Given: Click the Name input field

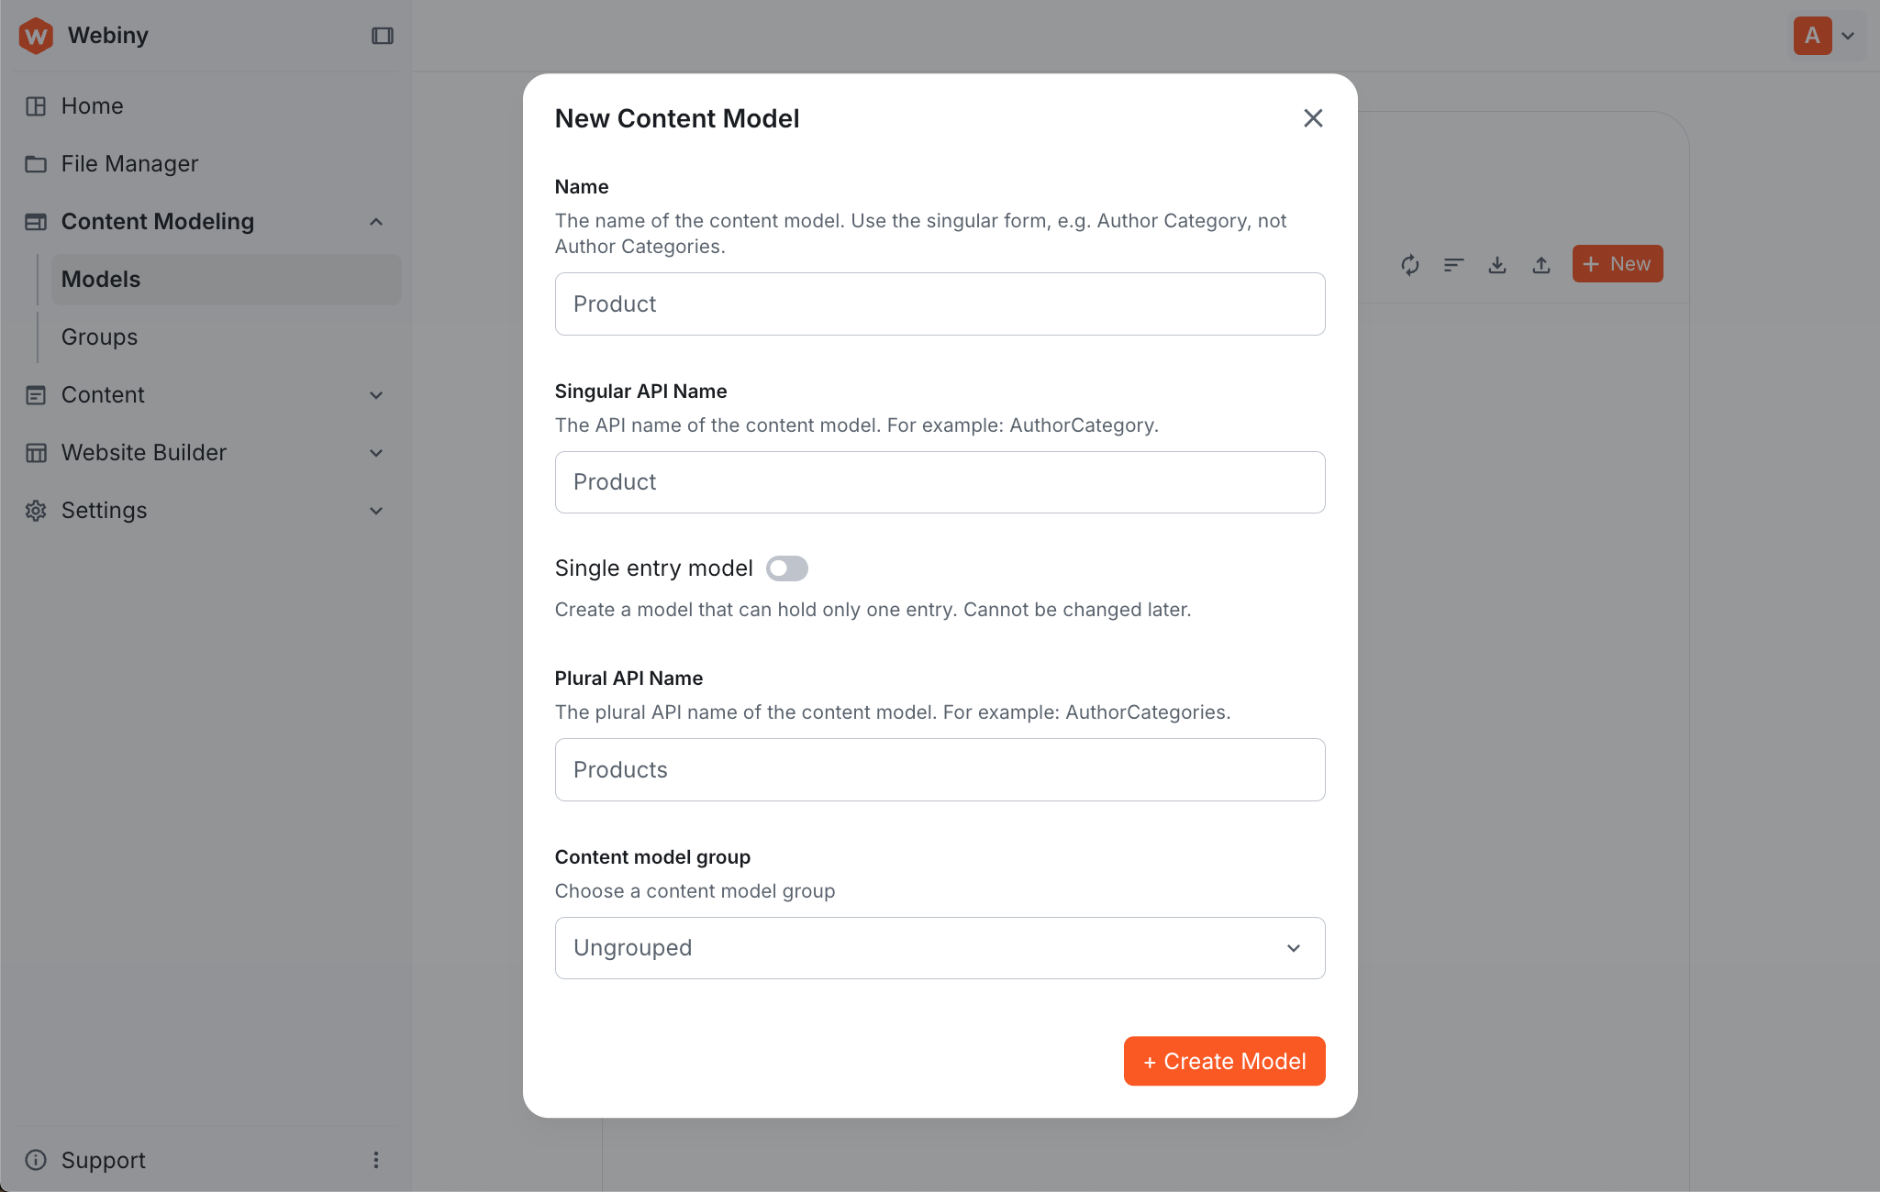Looking at the screenshot, I should [939, 304].
